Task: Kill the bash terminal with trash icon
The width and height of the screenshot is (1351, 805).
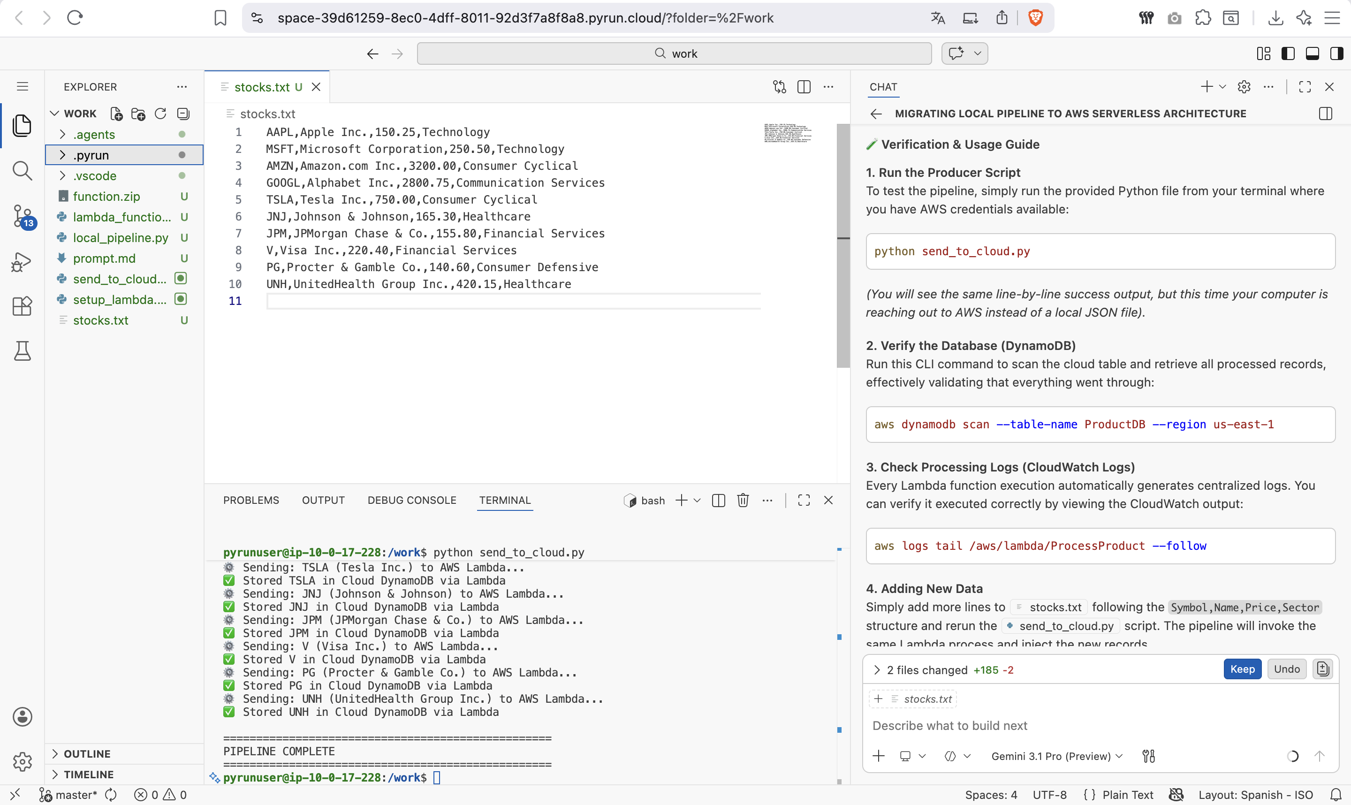Action: tap(743, 500)
